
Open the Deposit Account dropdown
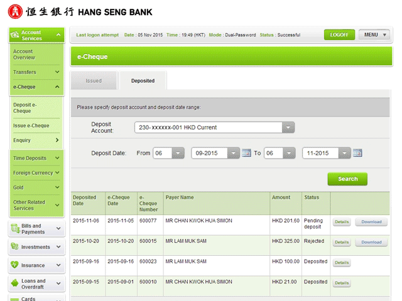[x=214, y=127]
